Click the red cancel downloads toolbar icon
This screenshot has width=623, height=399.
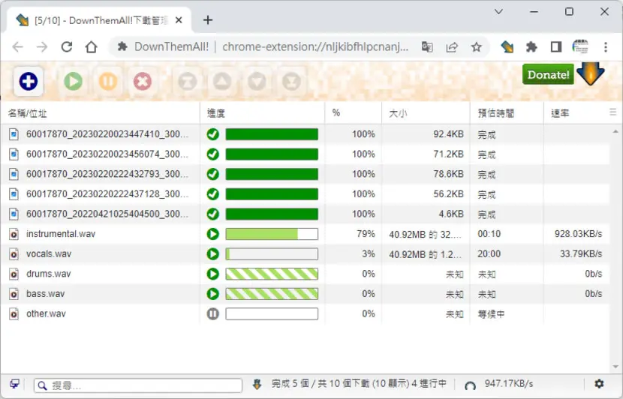143,82
